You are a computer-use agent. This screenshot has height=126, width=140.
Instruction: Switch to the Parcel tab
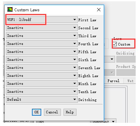pyautogui.click(x=114, y=81)
